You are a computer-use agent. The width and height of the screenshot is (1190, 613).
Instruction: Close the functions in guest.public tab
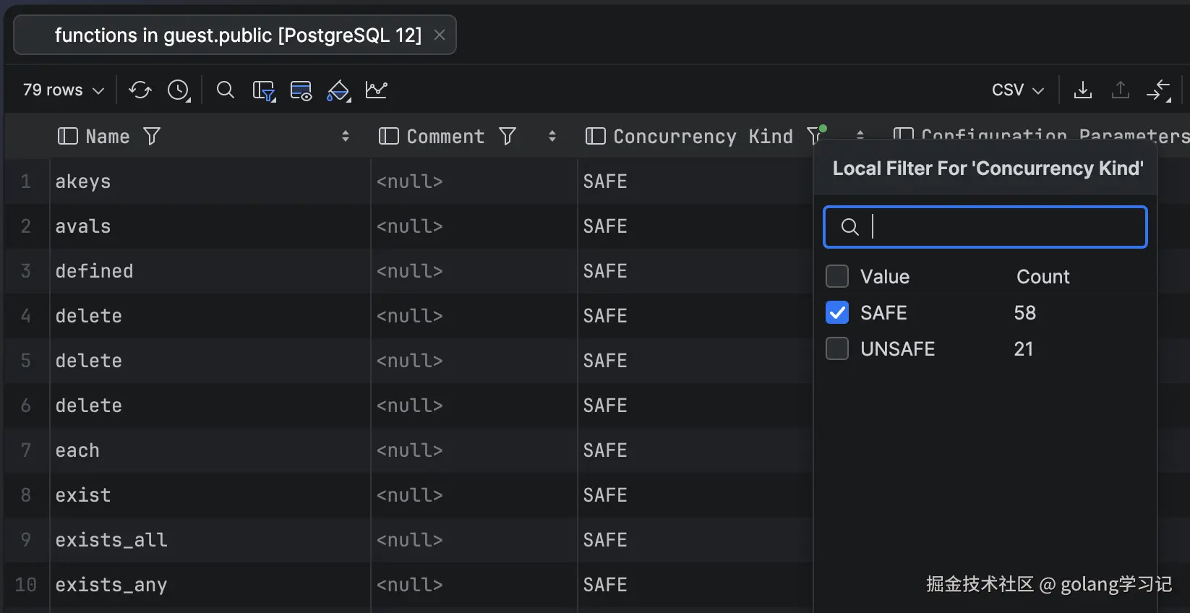pos(440,35)
